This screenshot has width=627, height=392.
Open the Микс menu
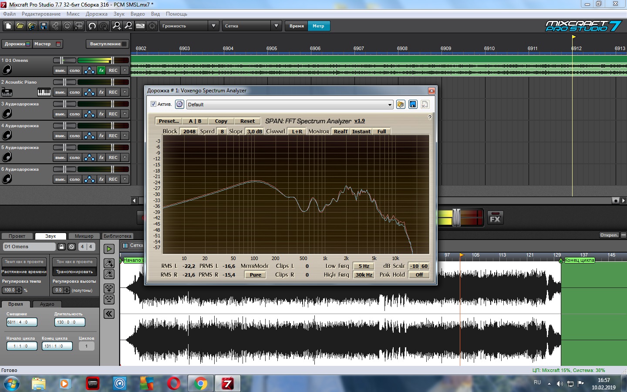[73, 14]
